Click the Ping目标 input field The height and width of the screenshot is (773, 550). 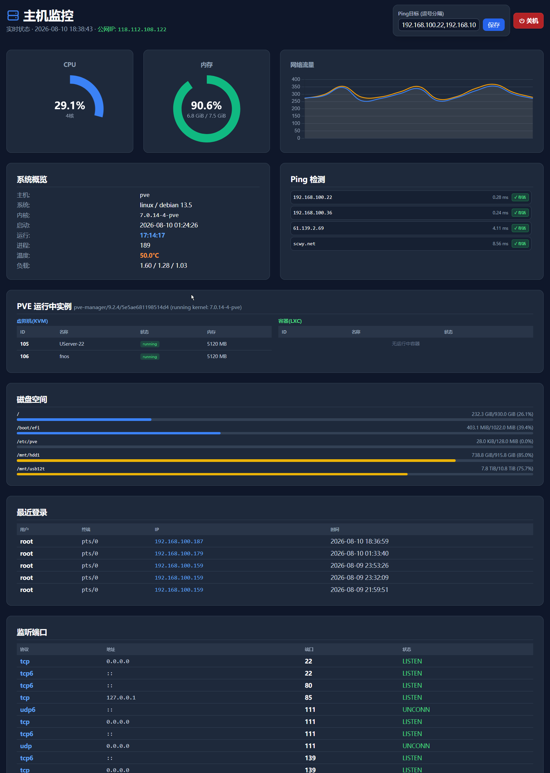439,25
